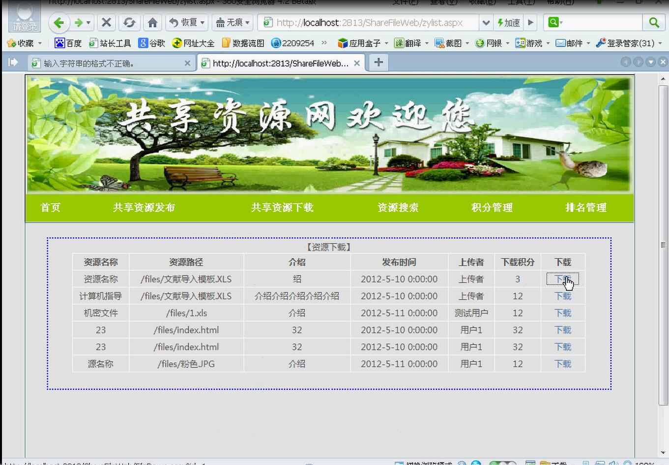Viewport: 669px width, 465px height.
Task: Click the 测试用户 uploader cell
Action: point(471,313)
